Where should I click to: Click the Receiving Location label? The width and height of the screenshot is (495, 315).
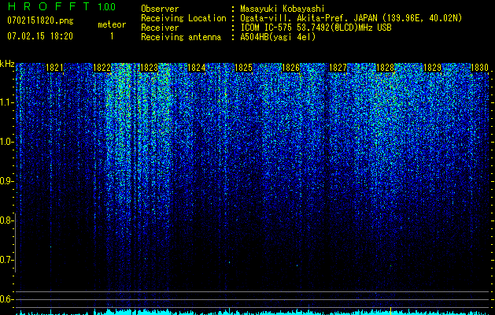point(183,18)
